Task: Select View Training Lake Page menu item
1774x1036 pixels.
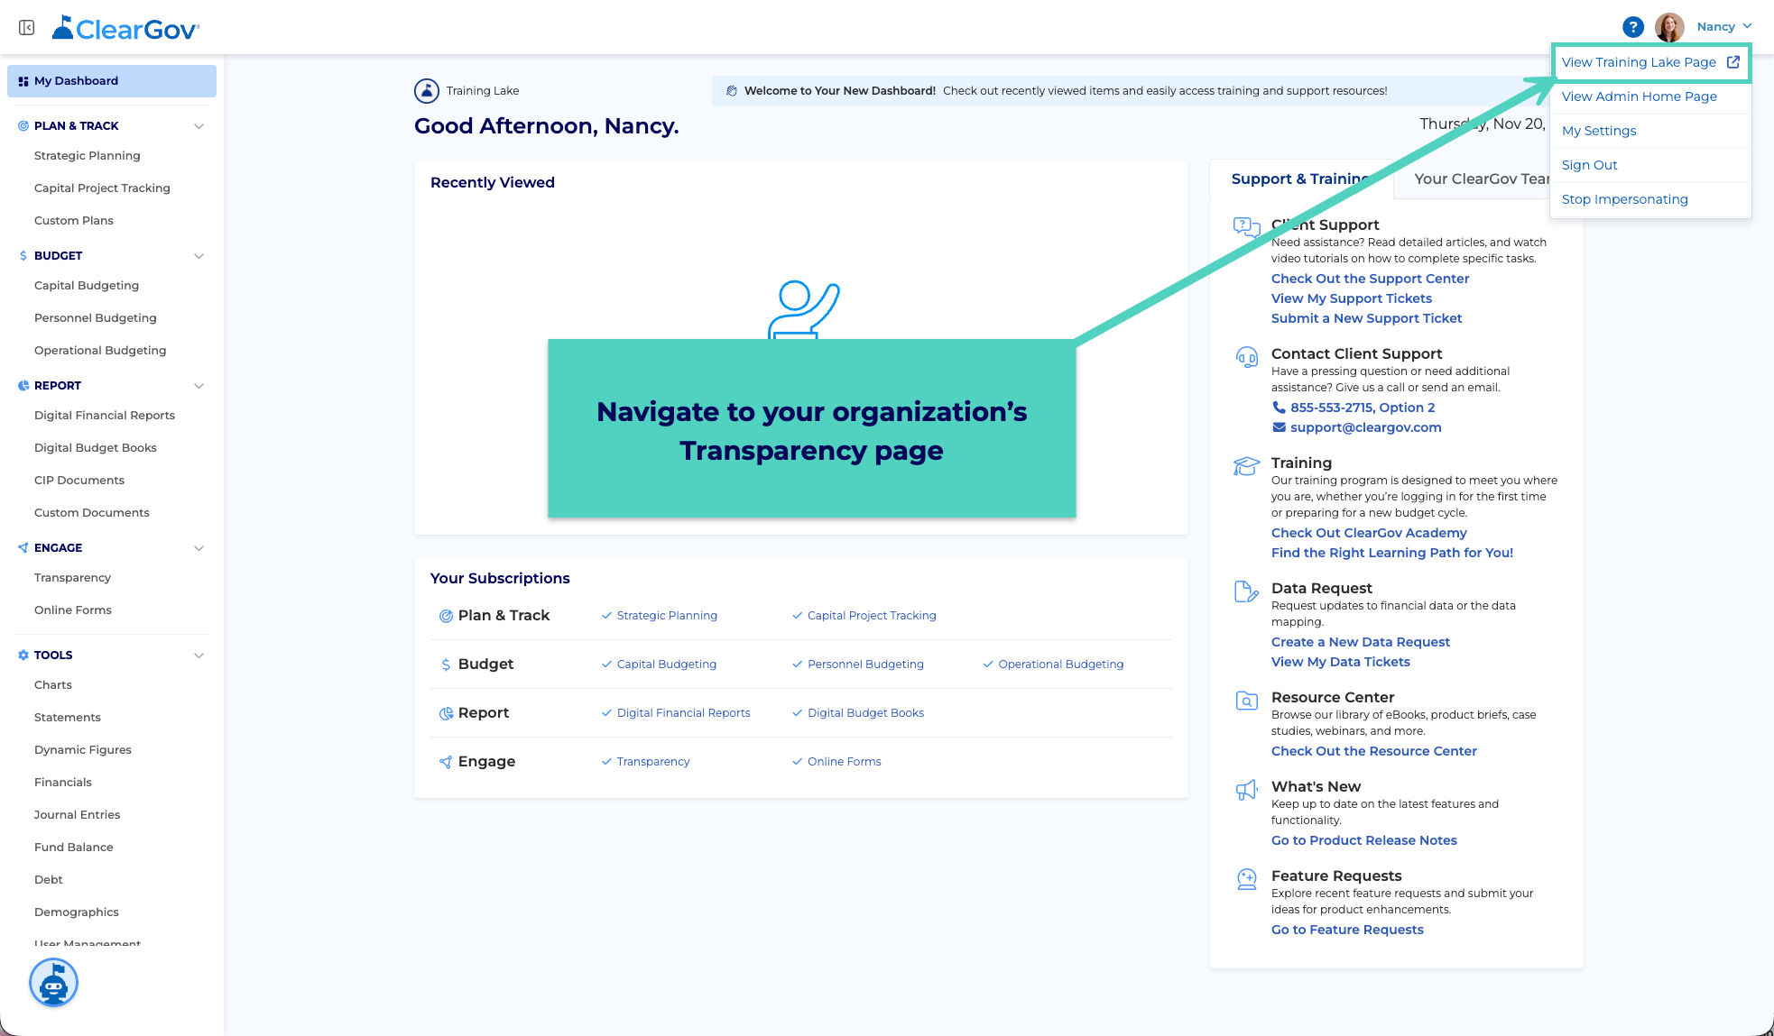Action: coord(1650,62)
